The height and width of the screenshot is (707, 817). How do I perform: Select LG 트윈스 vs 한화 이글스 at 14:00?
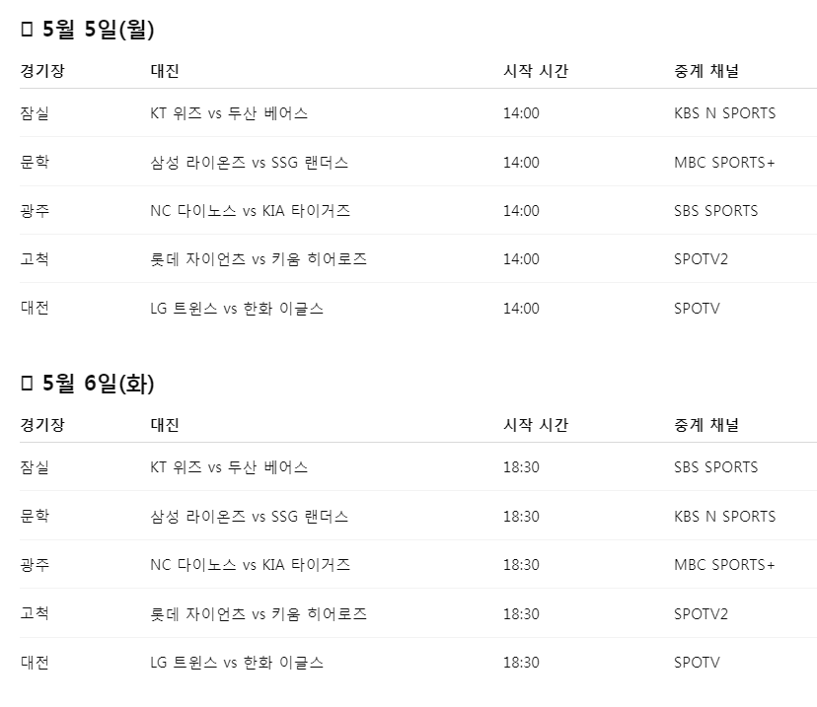[x=237, y=308]
